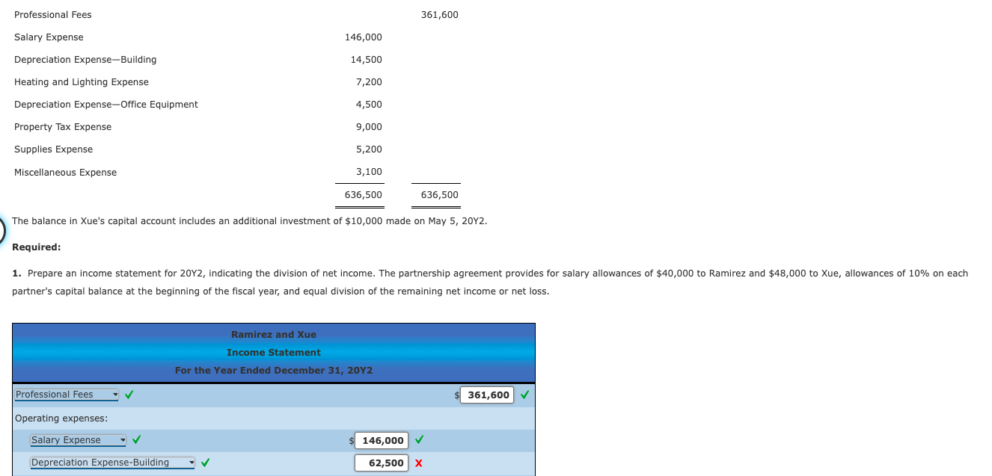Click 'For the Year Ended December 31, 20Y2'

point(274,371)
